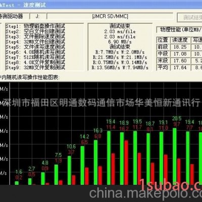Select Step1 物理磁盘操作测试 row
Viewport: 202px width, 202px height.
(35, 26)
